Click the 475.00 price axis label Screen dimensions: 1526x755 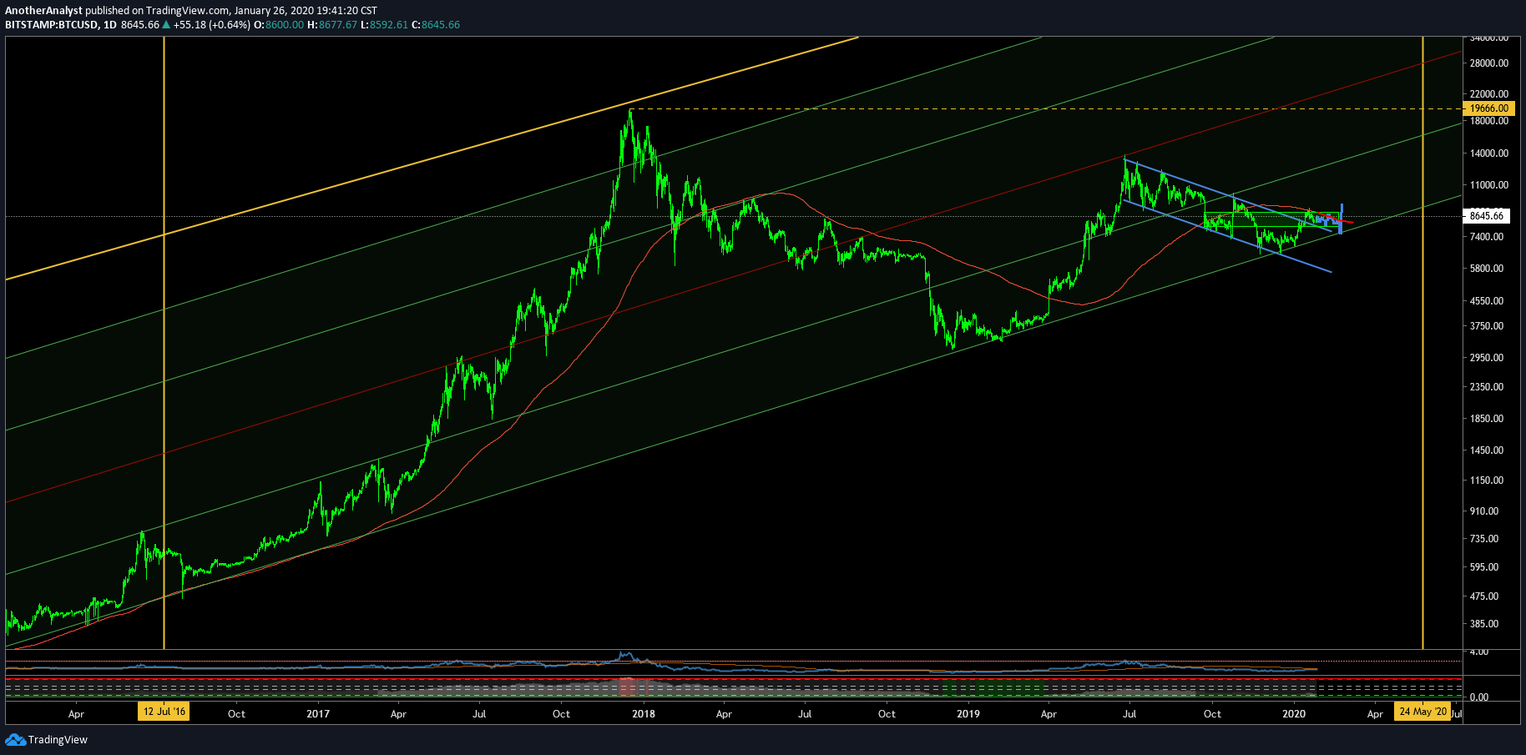[1484, 596]
